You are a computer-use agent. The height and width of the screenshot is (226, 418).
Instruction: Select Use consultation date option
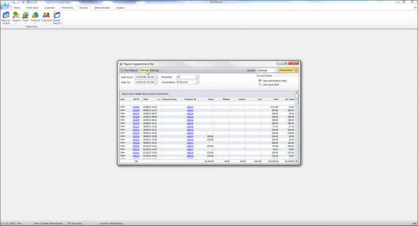pos(260,81)
